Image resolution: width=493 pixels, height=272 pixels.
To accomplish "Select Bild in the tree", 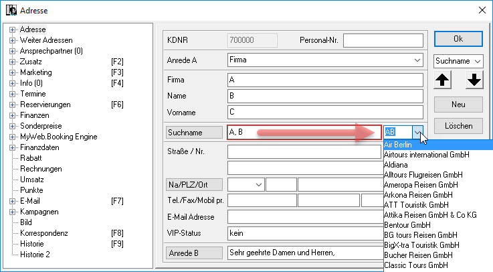I will (26, 222).
